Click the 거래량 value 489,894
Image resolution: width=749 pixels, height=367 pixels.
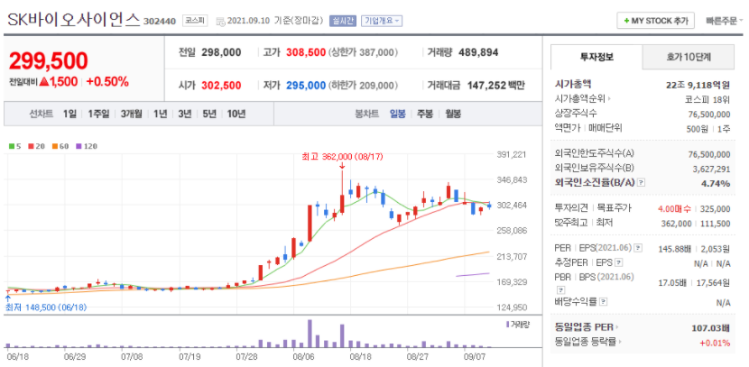pos(478,52)
